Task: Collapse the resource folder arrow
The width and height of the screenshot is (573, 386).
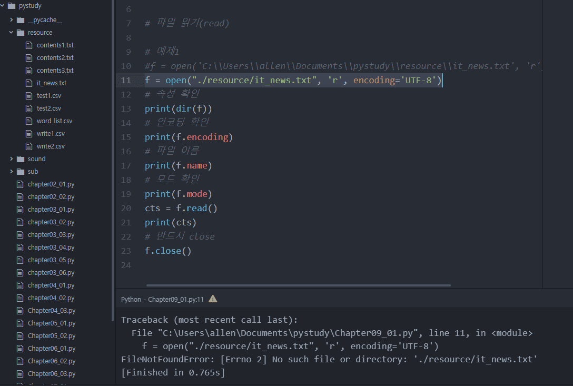Action: 12,33
